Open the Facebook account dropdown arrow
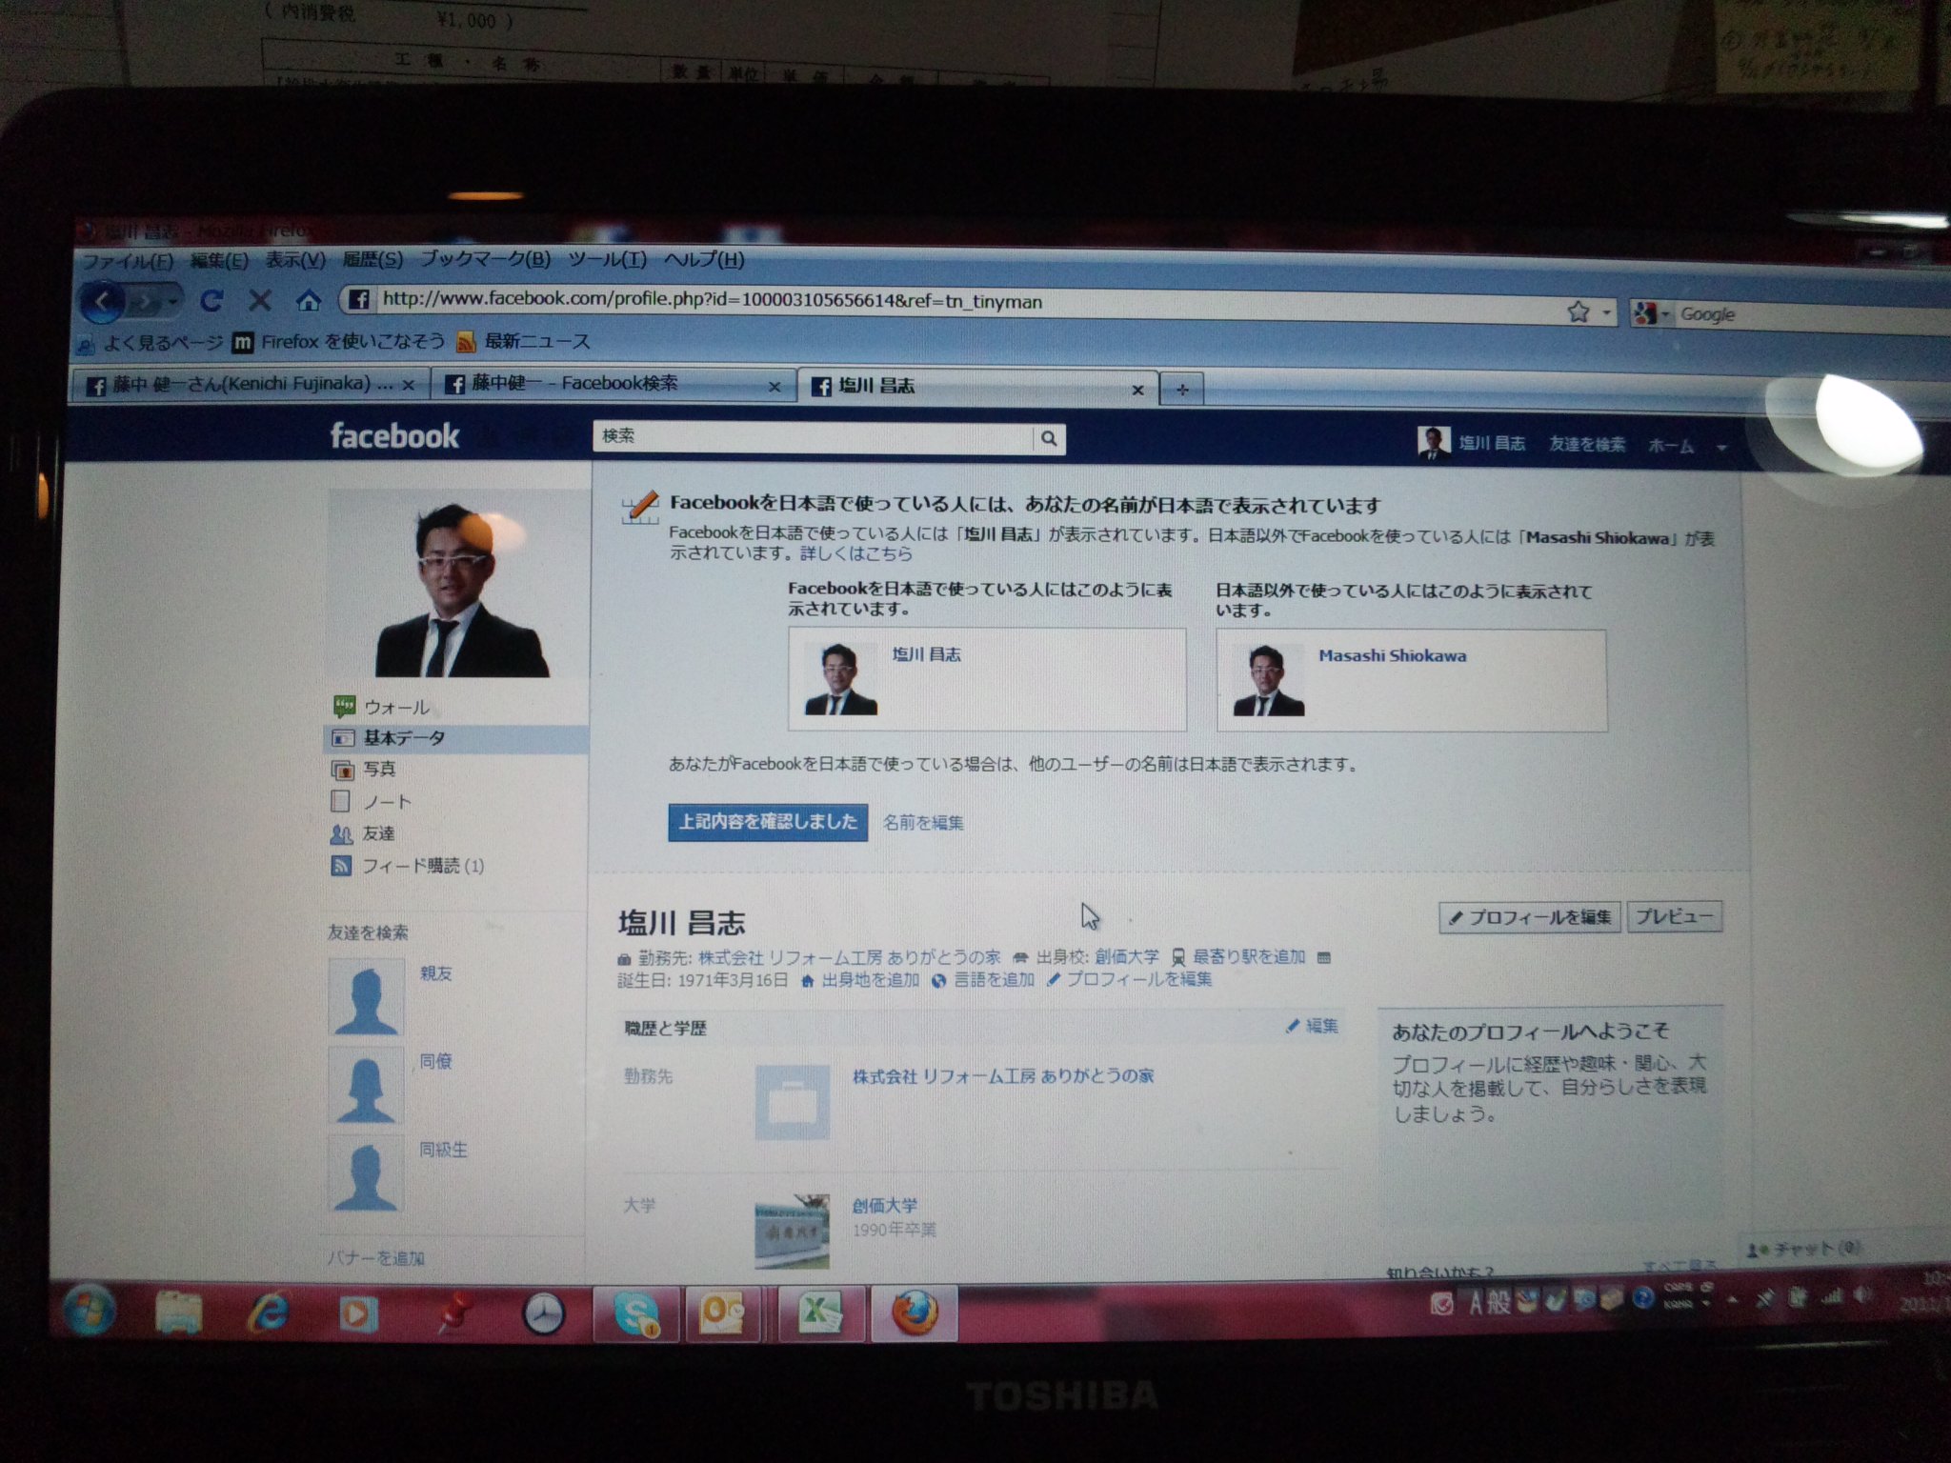This screenshot has width=1951, height=1463. point(1720,448)
